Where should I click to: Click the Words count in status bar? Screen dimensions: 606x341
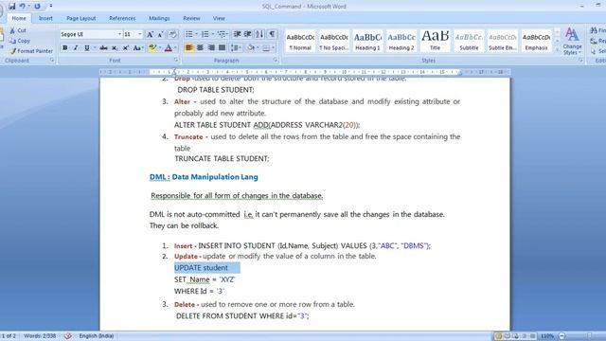tap(40, 336)
